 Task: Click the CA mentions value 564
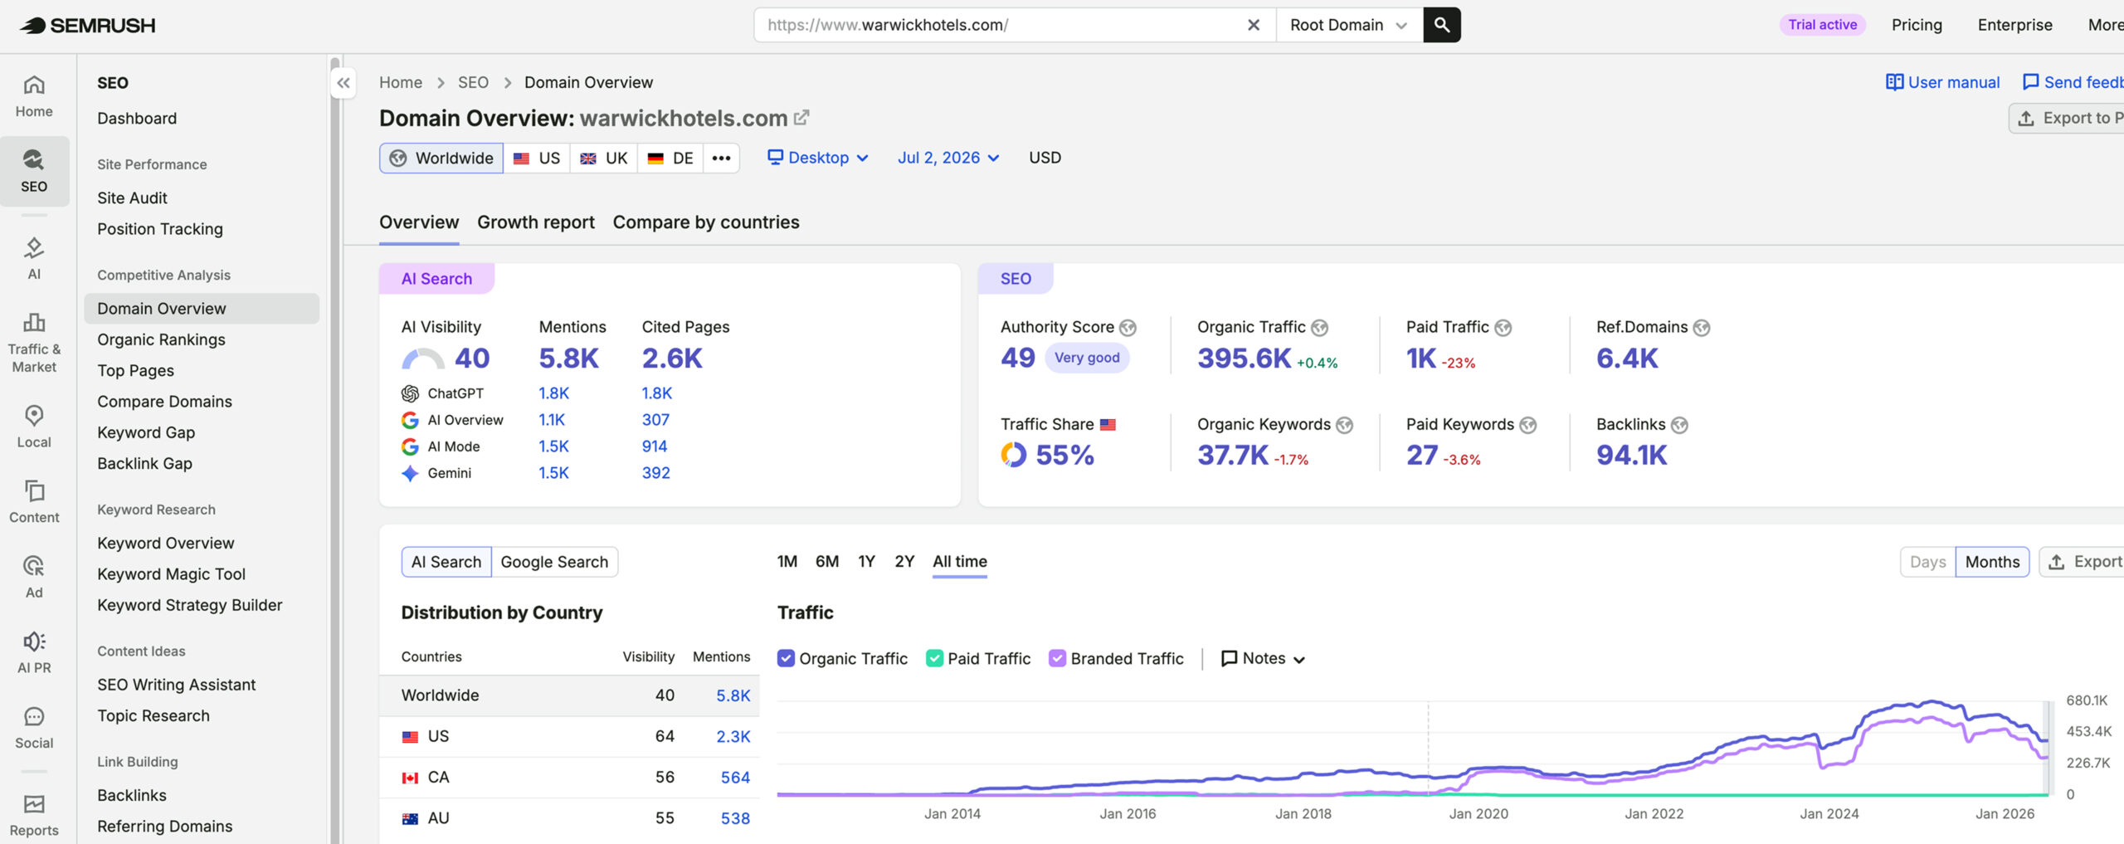click(735, 778)
